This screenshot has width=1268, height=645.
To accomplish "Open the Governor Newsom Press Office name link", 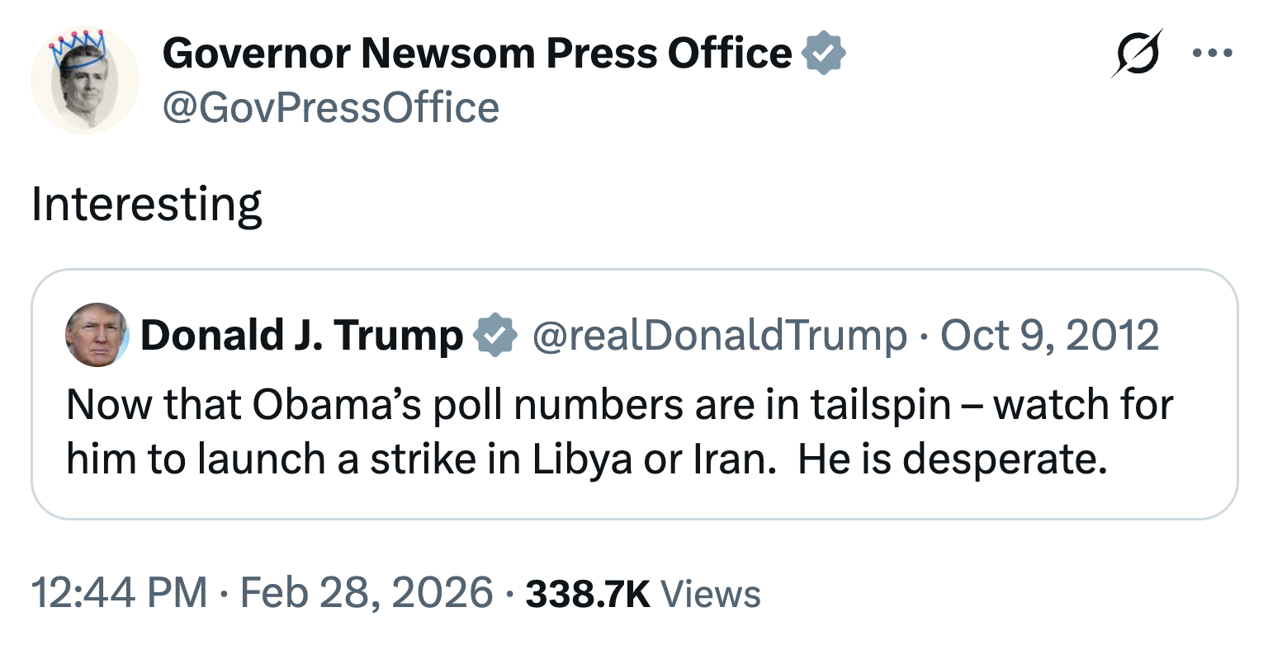I will click(x=477, y=54).
